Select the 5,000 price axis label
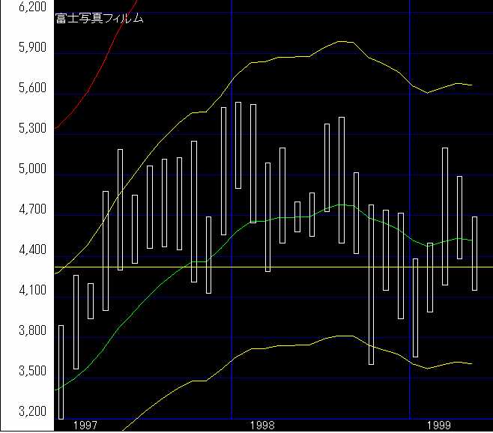Screen dimensions: 493x433 point(31,169)
